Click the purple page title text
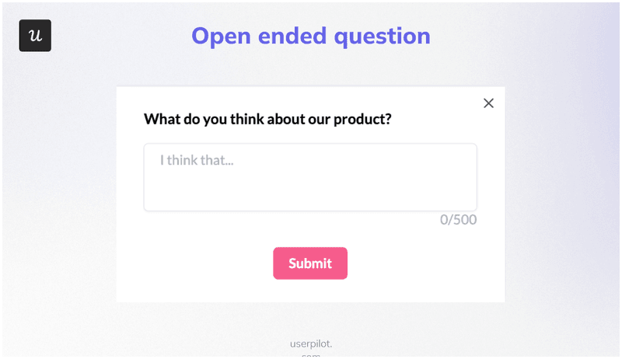The width and height of the screenshot is (622, 359). [310, 36]
